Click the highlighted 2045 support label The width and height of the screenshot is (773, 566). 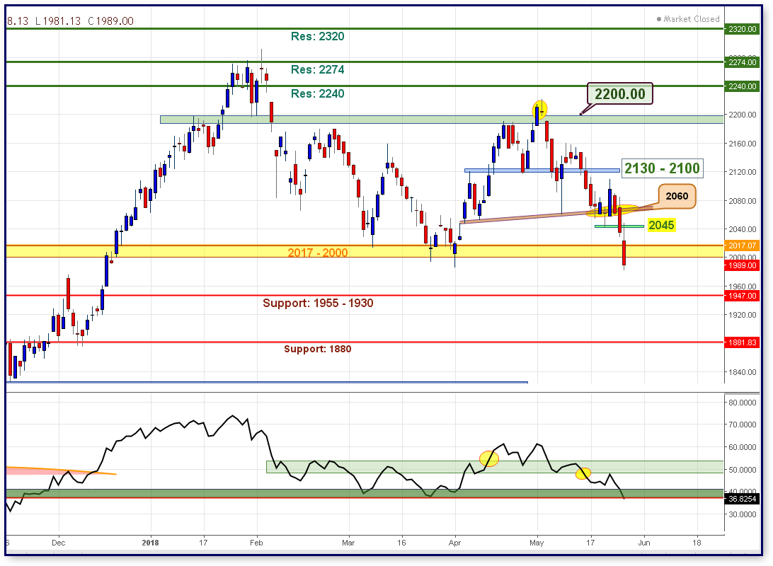[663, 225]
